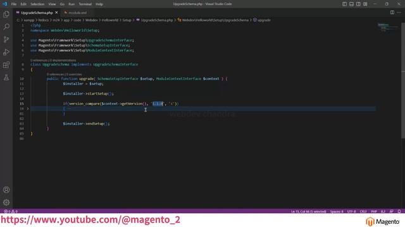Click the CRLF end-of-line status entry

363,211
